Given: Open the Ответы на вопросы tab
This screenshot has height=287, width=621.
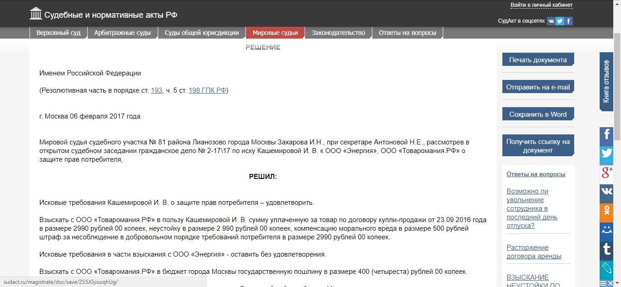Looking at the screenshot, I should coord(407,33).
